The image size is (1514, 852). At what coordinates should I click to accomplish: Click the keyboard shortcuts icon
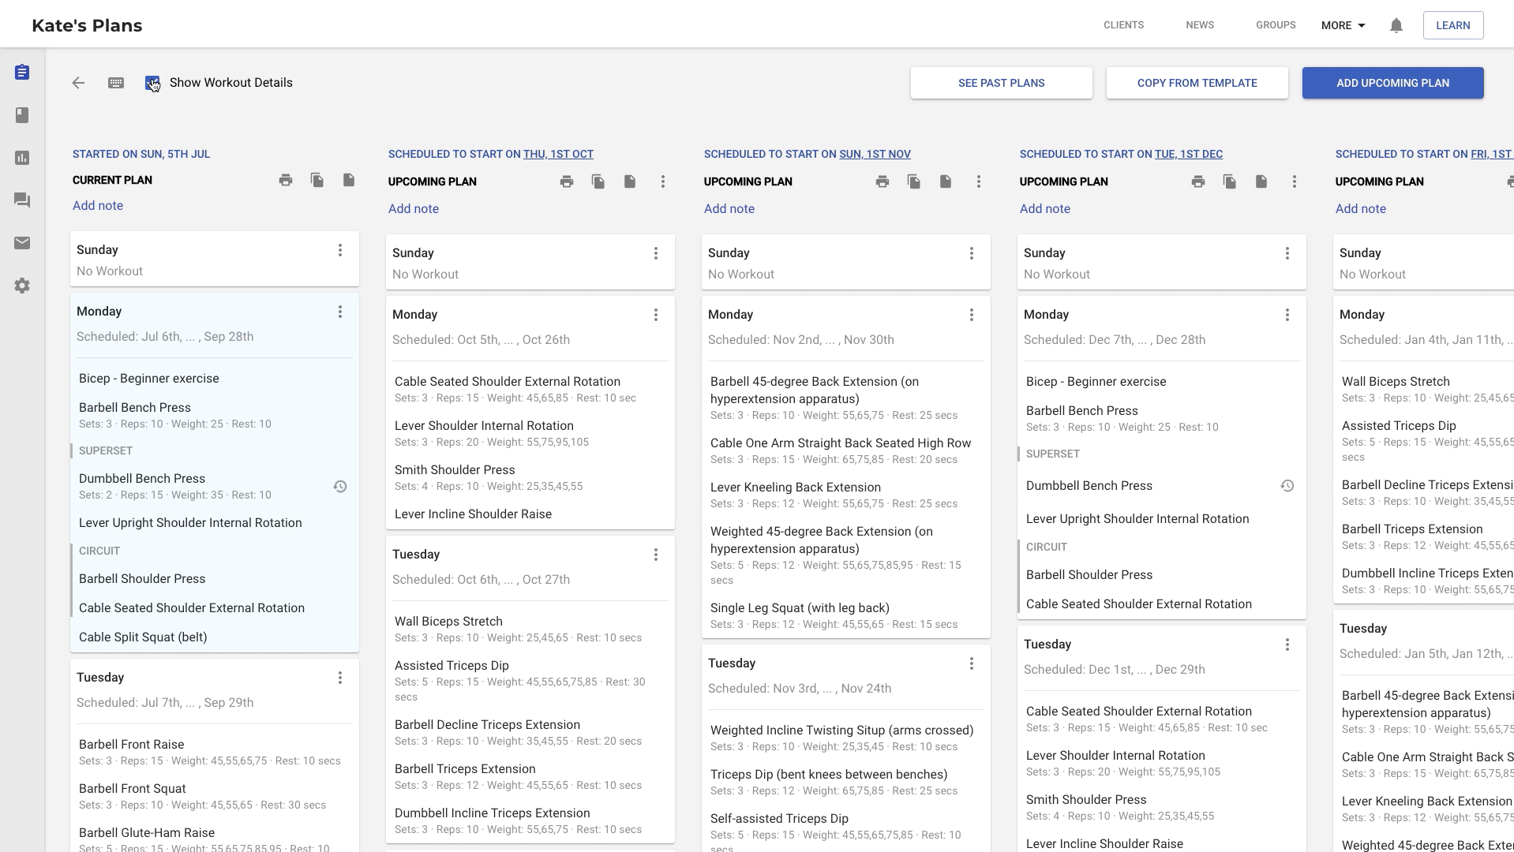click(x=116, y=83)
